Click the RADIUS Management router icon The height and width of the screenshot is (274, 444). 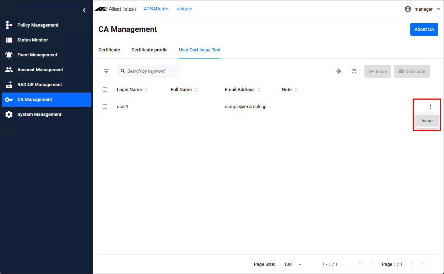pos(9,85)
